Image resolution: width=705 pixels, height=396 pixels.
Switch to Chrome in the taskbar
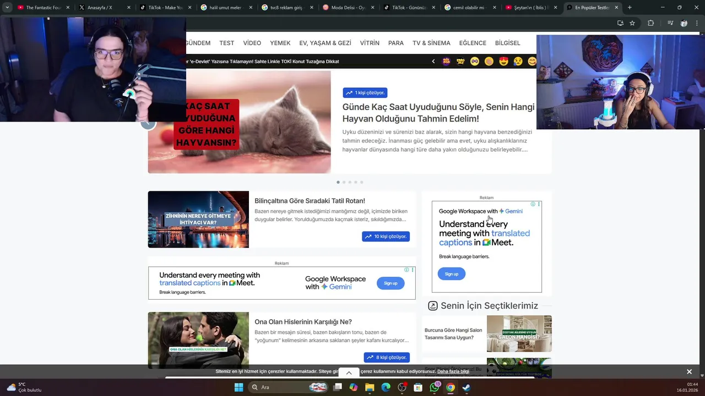tap(451, 387)
